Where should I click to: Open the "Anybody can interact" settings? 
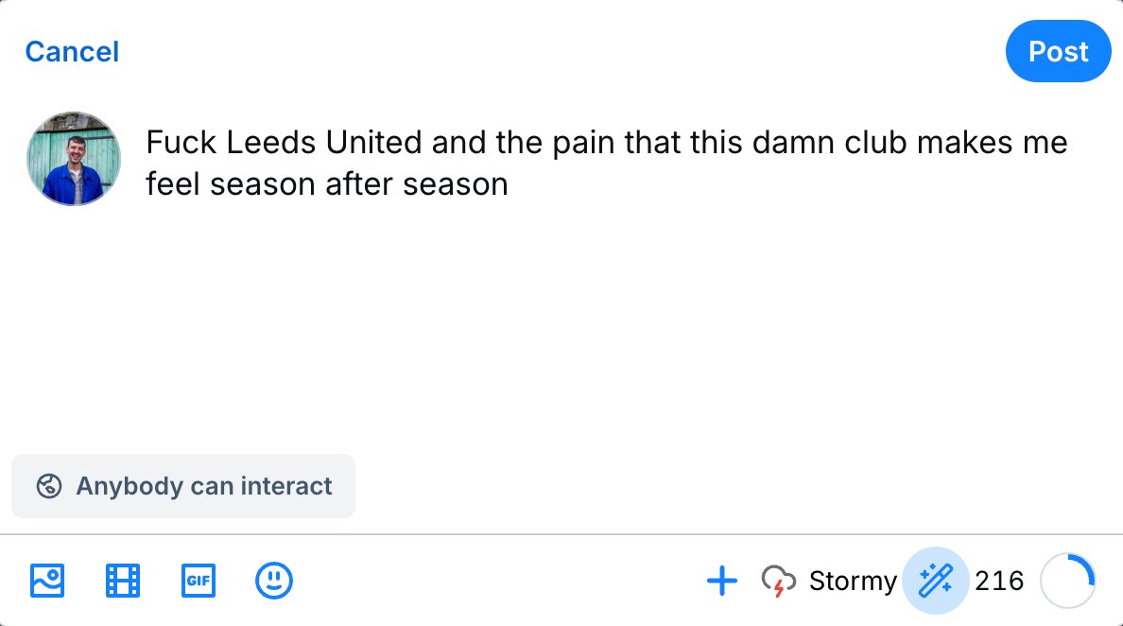tap(183, 486)
